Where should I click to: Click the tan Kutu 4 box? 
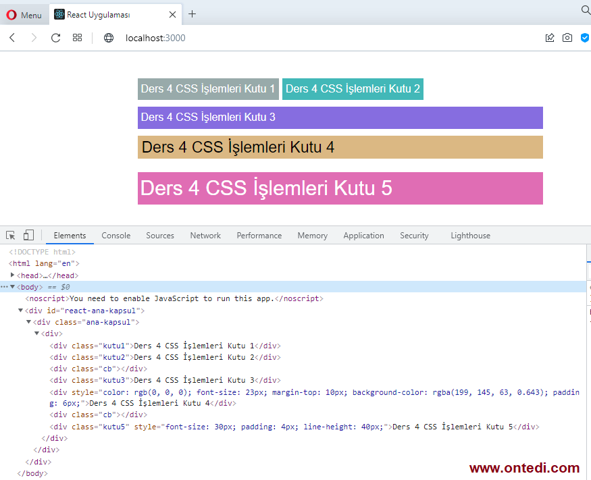pos(340,147)
